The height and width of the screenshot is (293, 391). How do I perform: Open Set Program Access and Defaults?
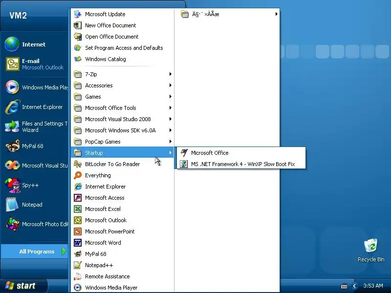pyautogui.click(x=122, y=48)
